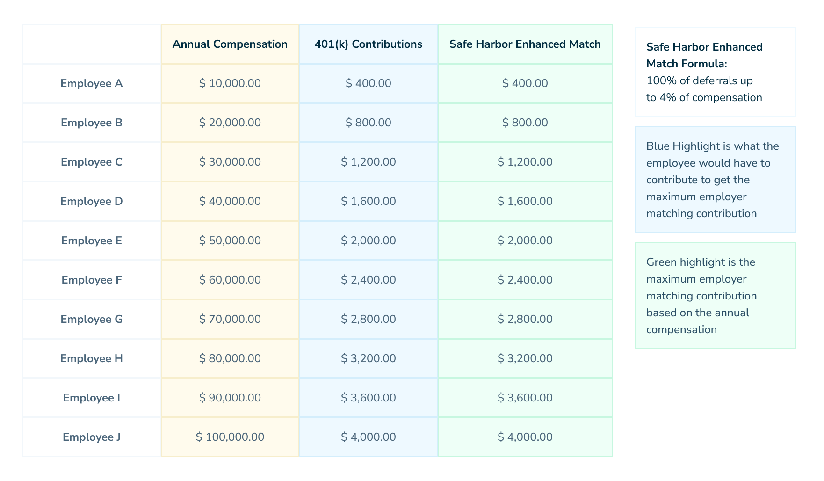Click the Employee D row label
This screenshot has height=481, width=824.
tap(92, 201)
